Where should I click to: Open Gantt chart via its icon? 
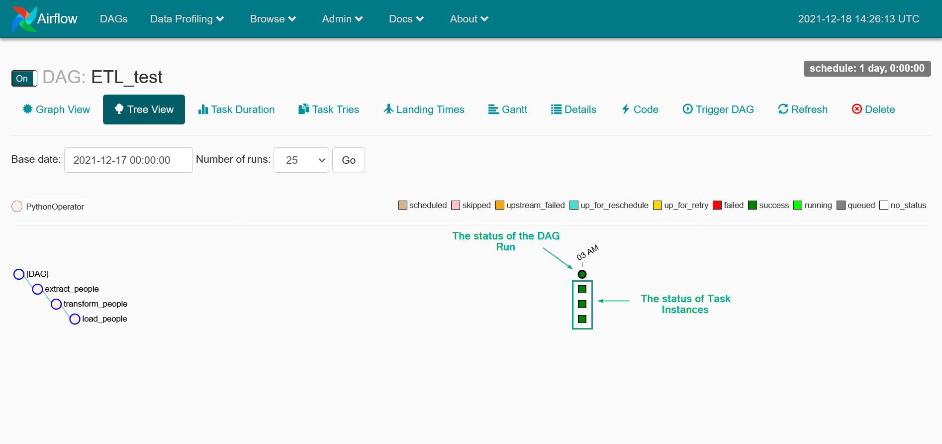coord(493,110)
